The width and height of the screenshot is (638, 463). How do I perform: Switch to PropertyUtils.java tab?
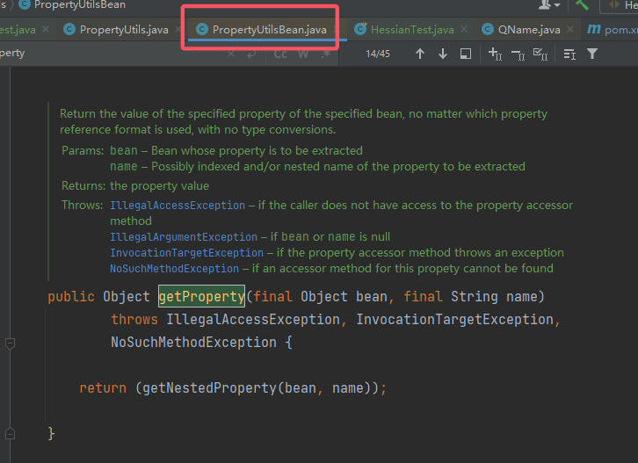coord(124,30)
